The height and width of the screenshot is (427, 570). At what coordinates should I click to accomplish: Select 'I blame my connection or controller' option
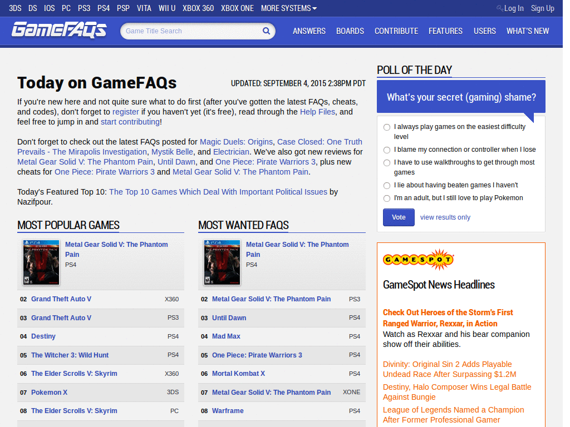click(x=387, y=150)
